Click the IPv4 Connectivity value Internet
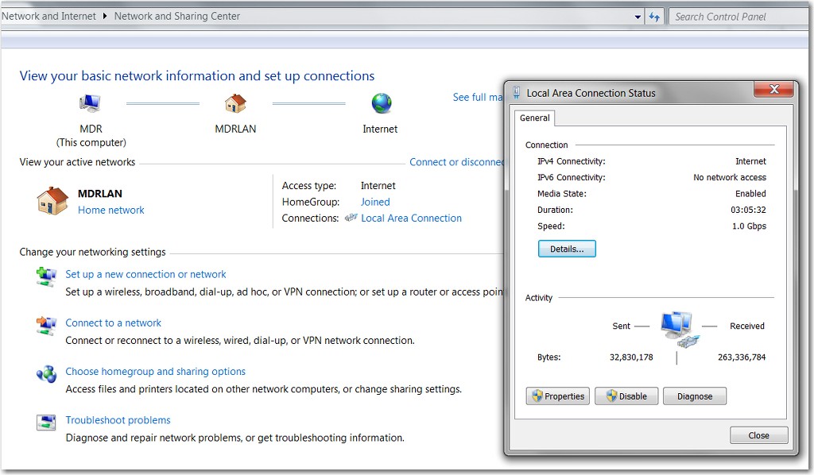Screen dimensions: 814x475 click(x=750, y=161)
